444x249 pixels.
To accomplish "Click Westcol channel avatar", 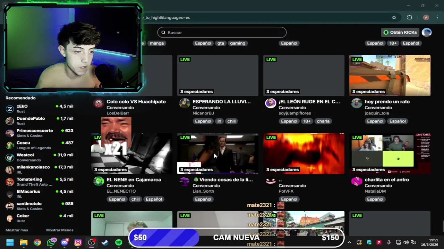I will coord(10,157).
